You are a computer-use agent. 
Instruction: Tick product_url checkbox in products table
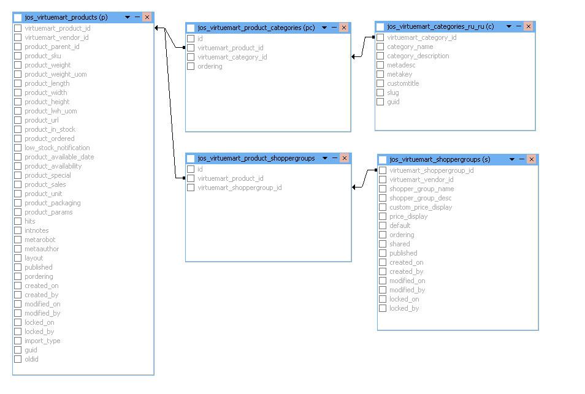[x=18, y=120]
